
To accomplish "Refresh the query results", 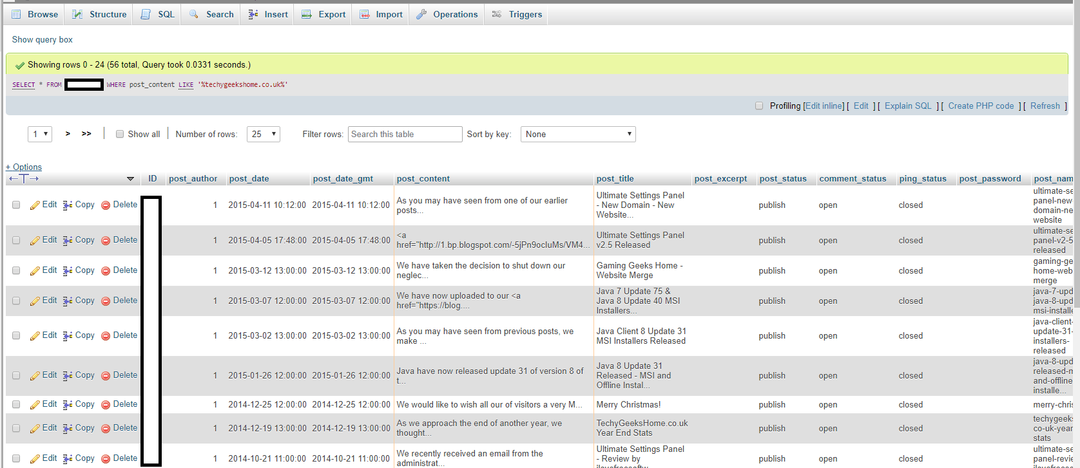I will (1045, 106).
